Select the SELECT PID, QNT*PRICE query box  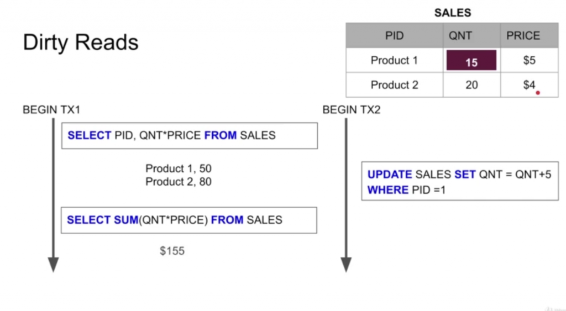coord(190,136)
